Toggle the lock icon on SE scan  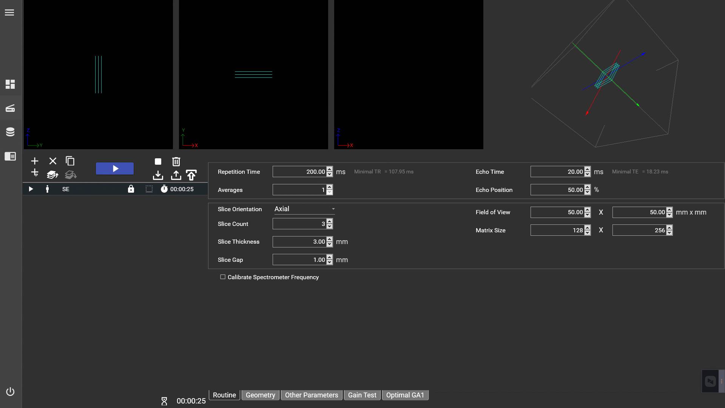131,189
